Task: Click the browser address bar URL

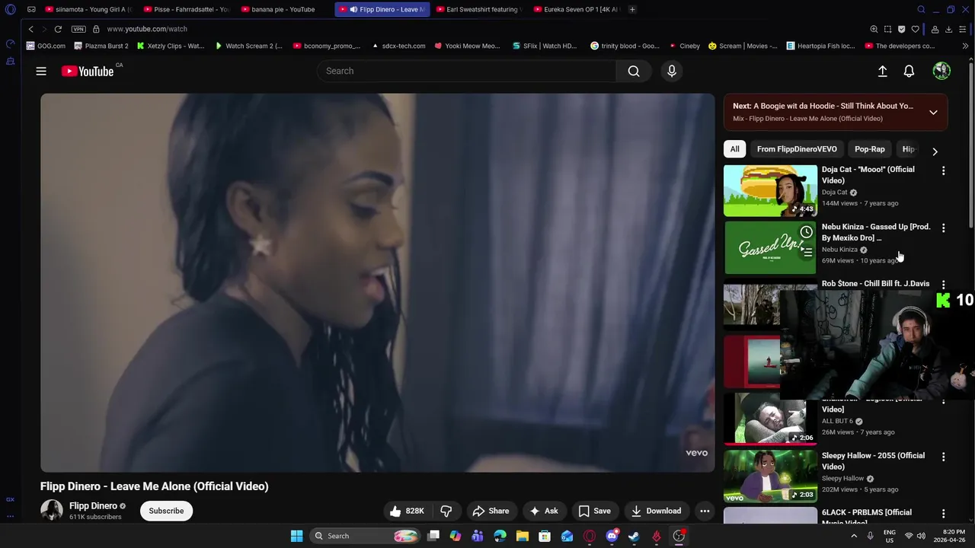Action: [147, 29]
